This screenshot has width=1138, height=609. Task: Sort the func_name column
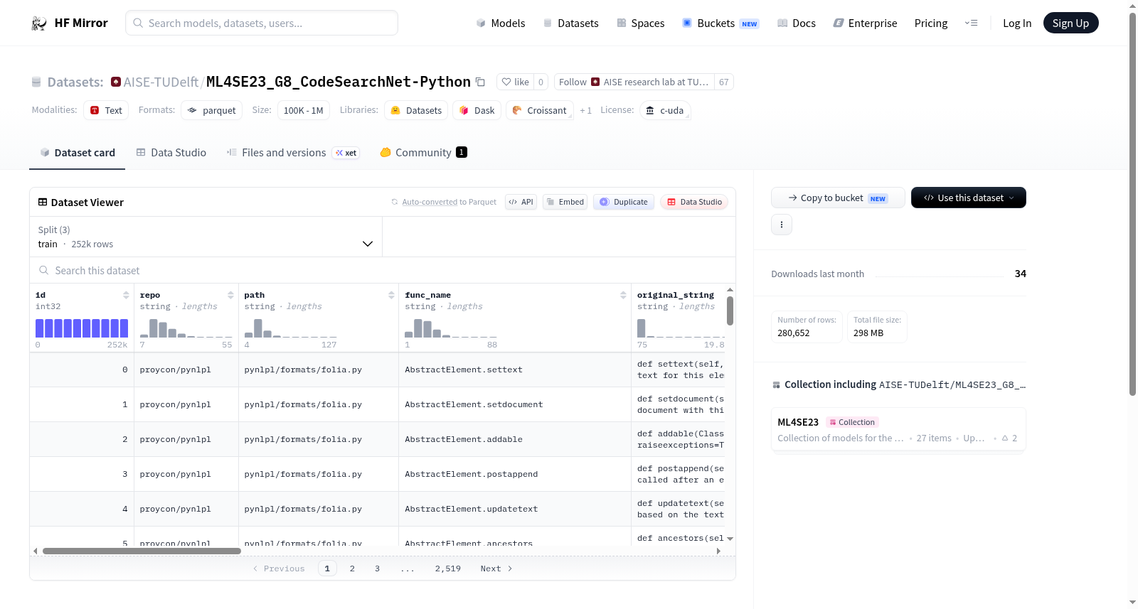pyautogui.click(x=623, y=295)
